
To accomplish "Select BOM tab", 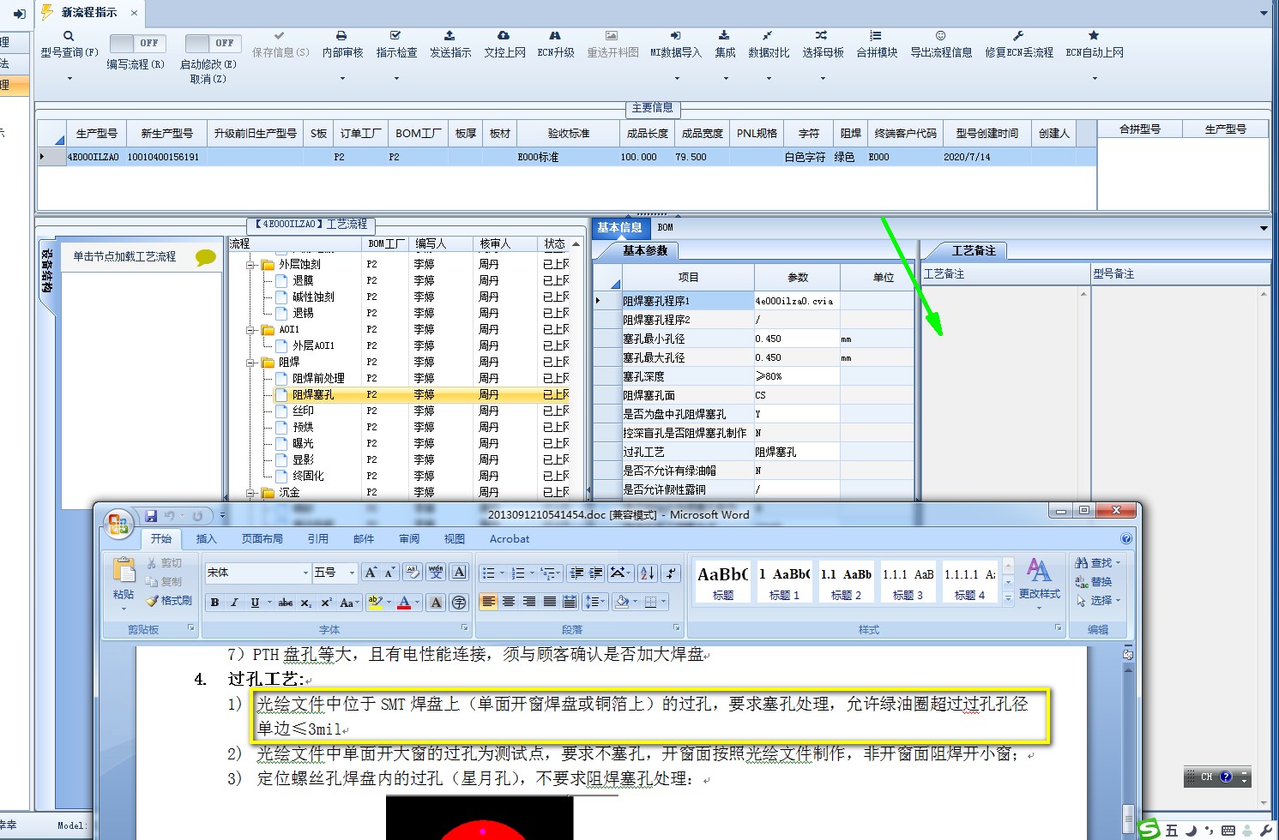I will pos(666,228).
